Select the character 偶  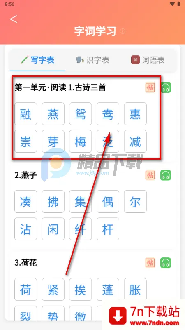[108, 201]
